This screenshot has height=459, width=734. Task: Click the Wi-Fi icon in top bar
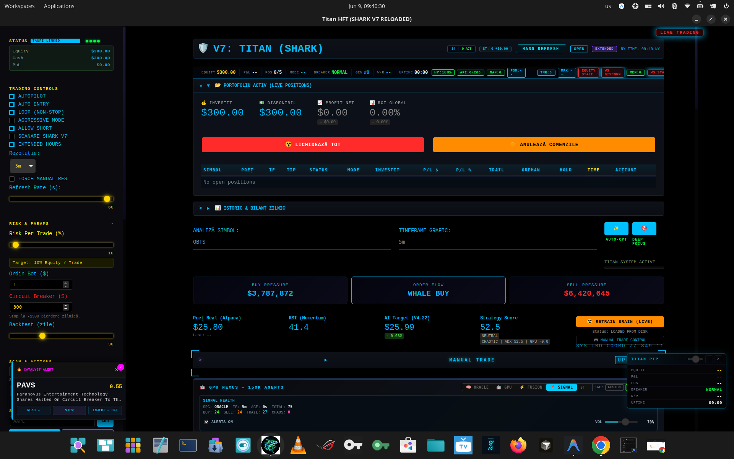pos(687,6)
